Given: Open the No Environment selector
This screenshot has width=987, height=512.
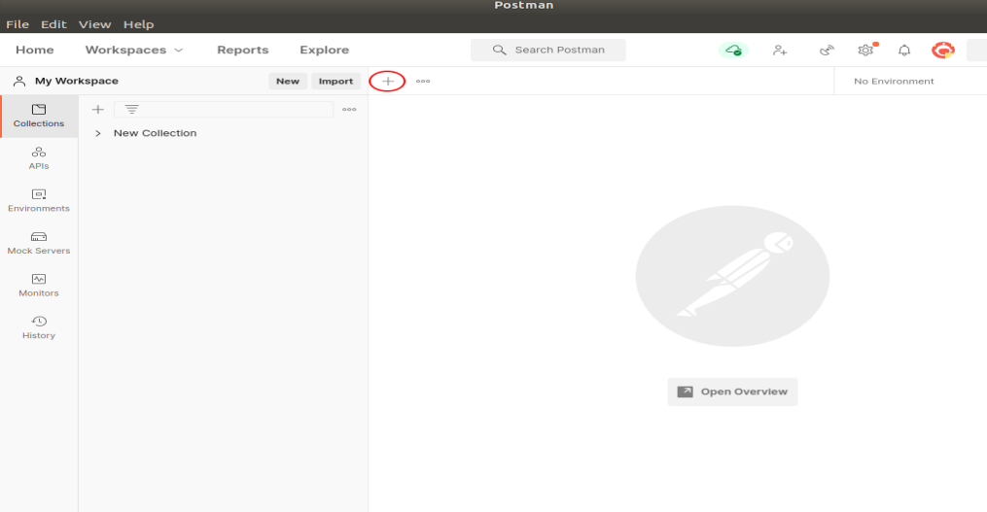Looking at the screenshot, I should pyautogui.click(x=894, y=82).
